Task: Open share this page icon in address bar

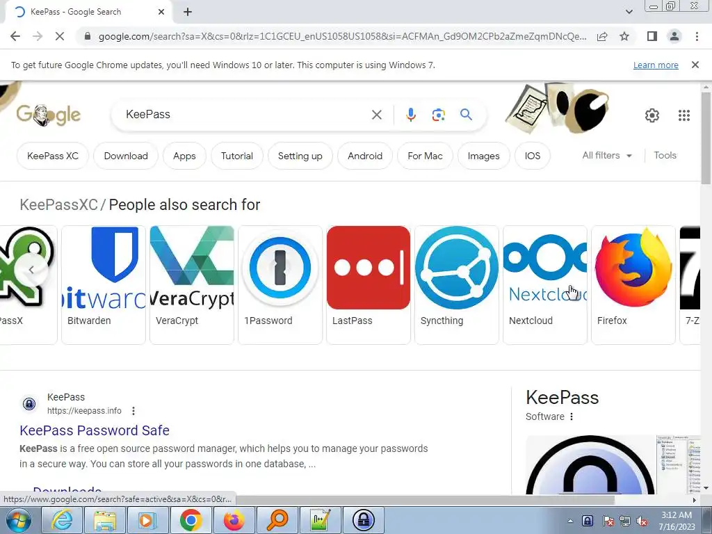Action: pyautogui.click(x=602, y=36)
